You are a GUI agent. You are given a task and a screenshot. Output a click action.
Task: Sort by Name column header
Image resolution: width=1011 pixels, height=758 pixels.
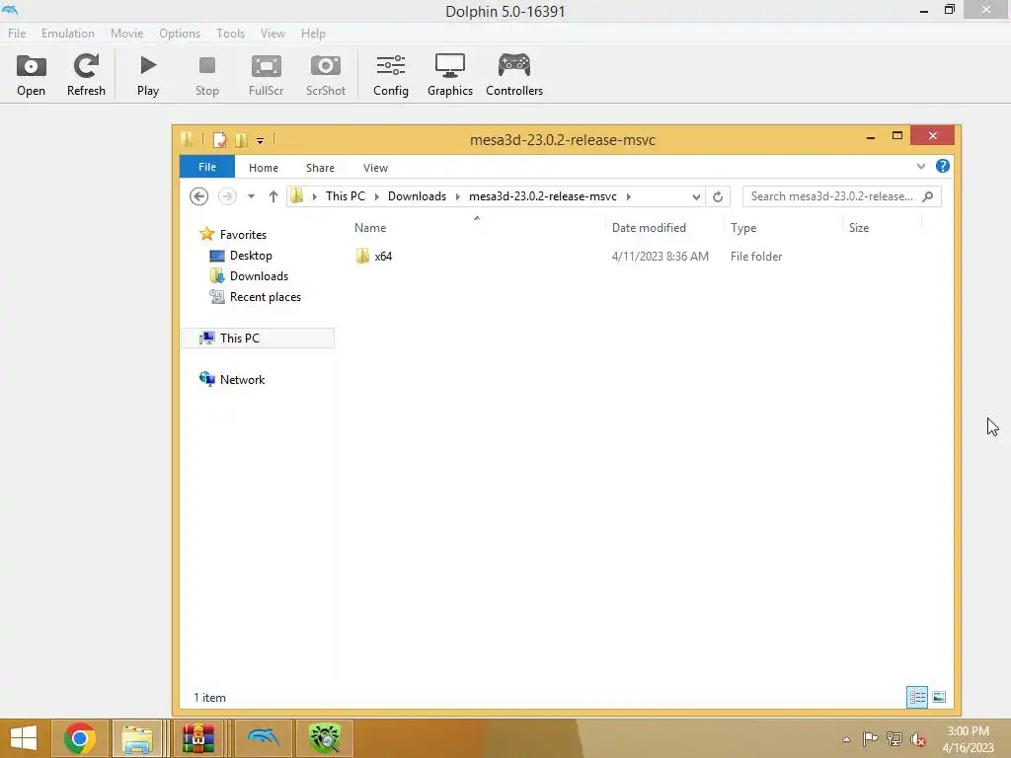click(370, 228)
